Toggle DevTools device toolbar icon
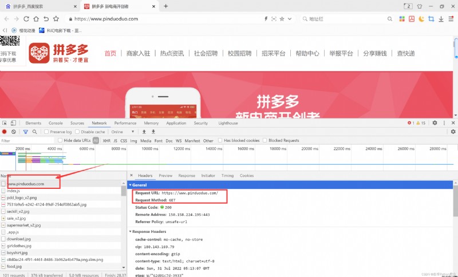458x277 pixels. (x=13, y=123)
